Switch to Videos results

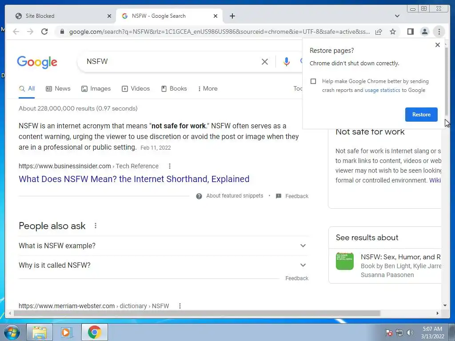pos(136,88)
